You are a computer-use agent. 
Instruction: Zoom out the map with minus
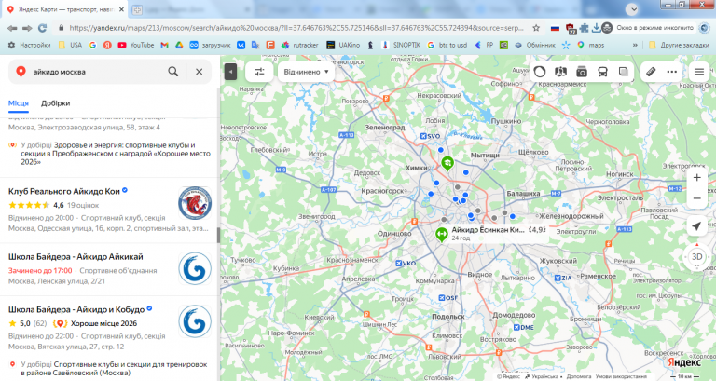(696, 198)
